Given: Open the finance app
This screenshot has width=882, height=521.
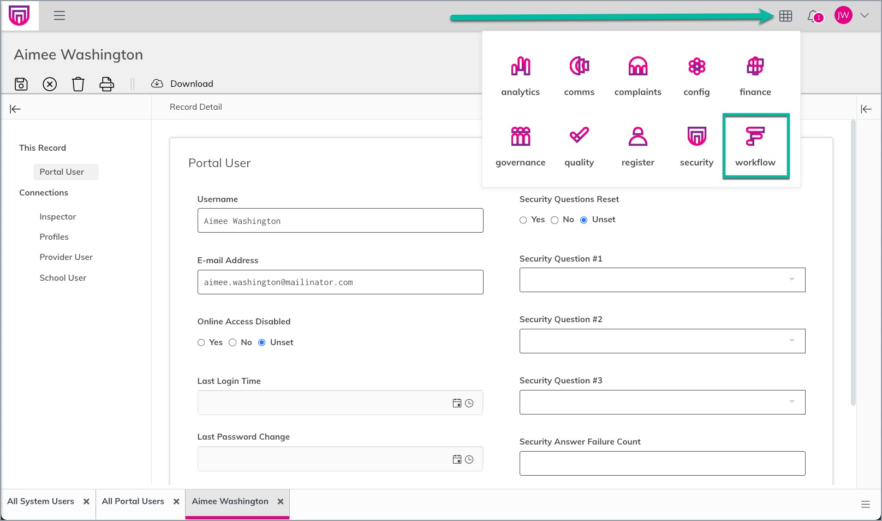Looking at the screenshot, I should (x=755, y=76).
